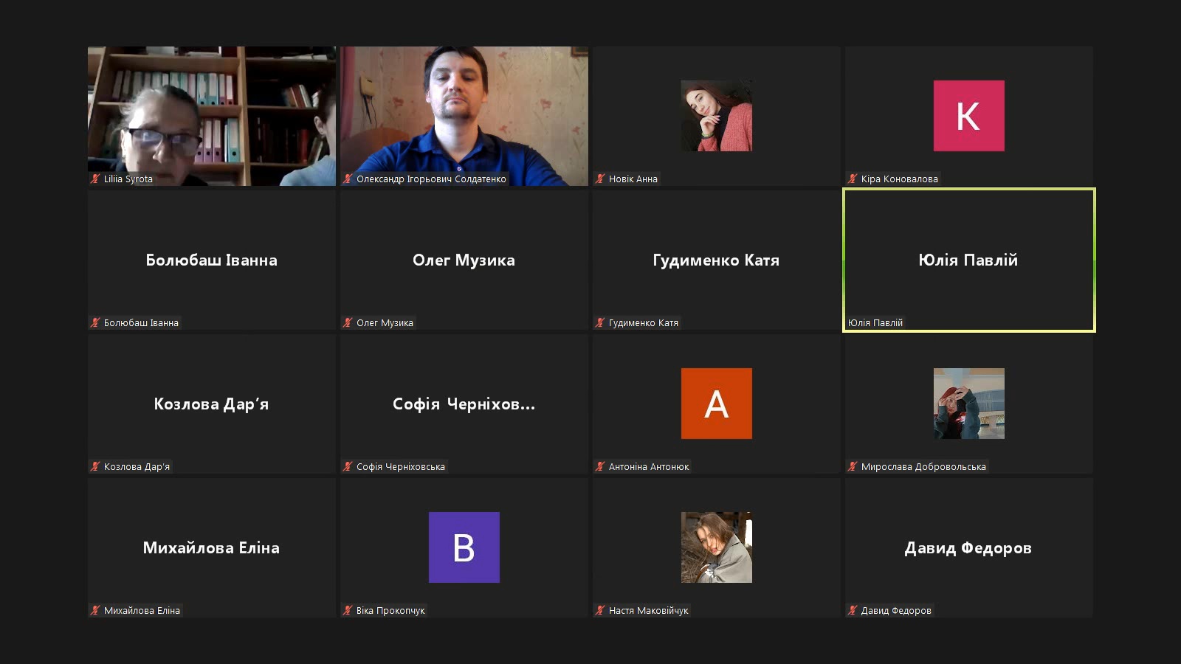This screenshot has width=1181, height=664.
Task: Click Настя Маковійчук's profile picture
Action: pyautogui.click(x=716, y=547)
